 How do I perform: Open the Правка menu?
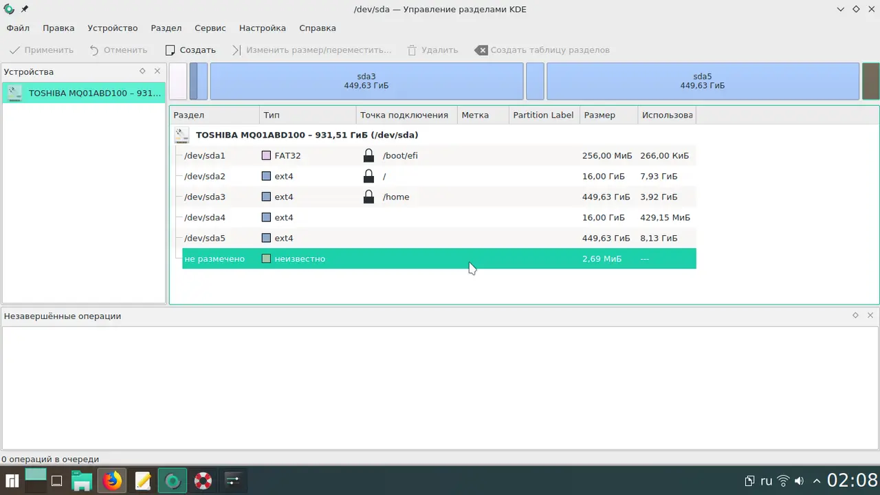click(x=58, y=28)
